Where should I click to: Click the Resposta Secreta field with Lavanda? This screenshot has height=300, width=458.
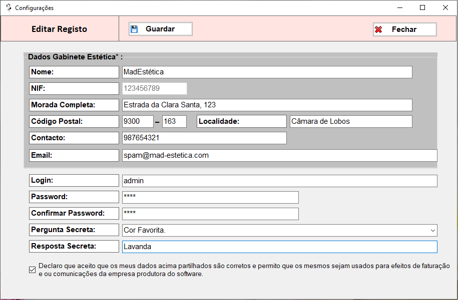click(x=279, y=247)
